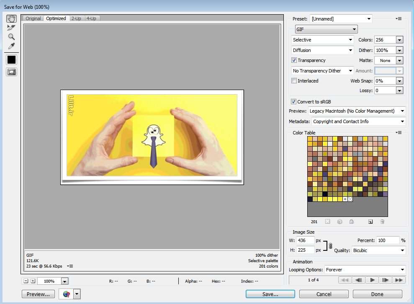
Task: Click the lock color icon under Color Table
Action: (x=351, y=222)
